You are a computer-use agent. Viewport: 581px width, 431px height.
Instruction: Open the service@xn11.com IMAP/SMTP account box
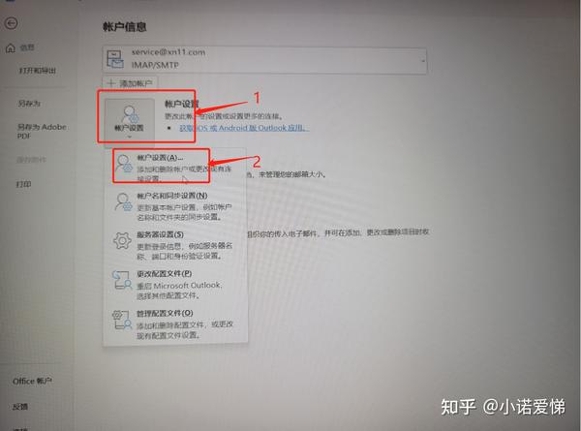click(x=264, y=60)
